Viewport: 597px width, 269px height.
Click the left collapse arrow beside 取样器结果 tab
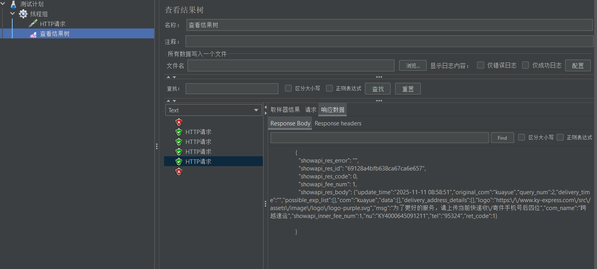click(266, 107)
